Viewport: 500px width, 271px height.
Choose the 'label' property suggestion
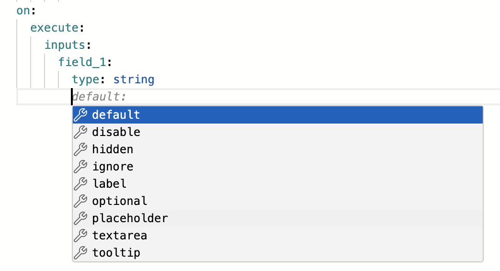[109, 184]
